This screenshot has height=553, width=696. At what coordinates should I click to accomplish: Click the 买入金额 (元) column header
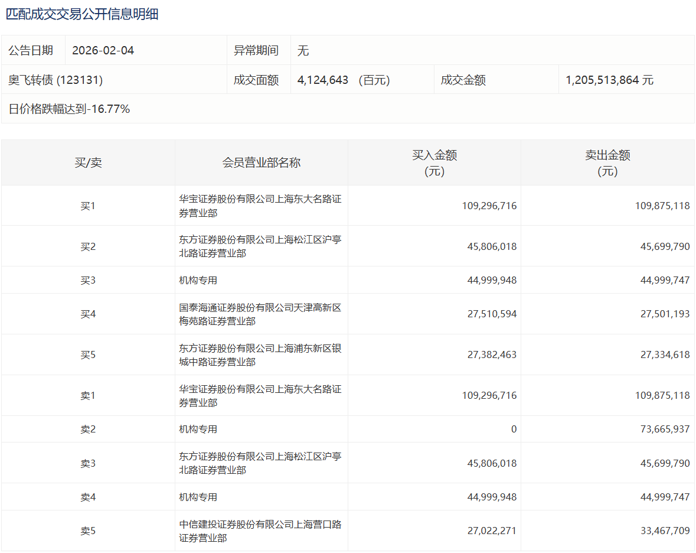(434, 162)
